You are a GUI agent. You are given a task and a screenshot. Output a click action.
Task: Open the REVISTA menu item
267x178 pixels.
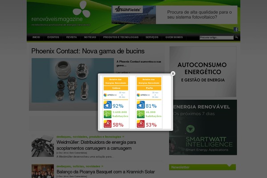tap(72, 37)
